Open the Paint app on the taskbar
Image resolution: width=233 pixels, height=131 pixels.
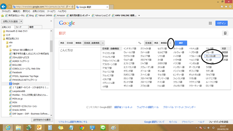click(x=113, y=128)
